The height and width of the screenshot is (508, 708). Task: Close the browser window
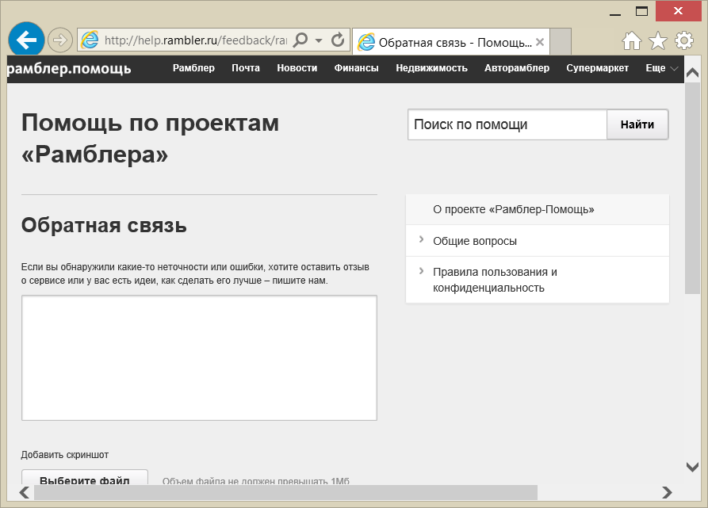pos(678,11)
